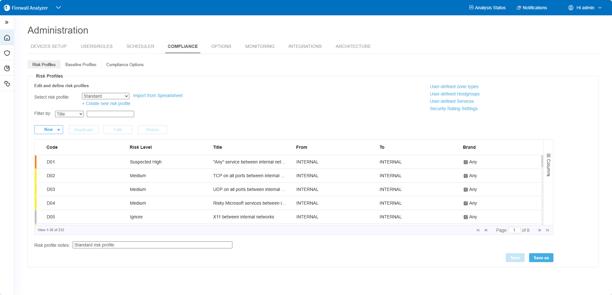This screenshot has height=295, width=612.
Task: Open the shield icon in sidebar
Action: click(7, 53)
